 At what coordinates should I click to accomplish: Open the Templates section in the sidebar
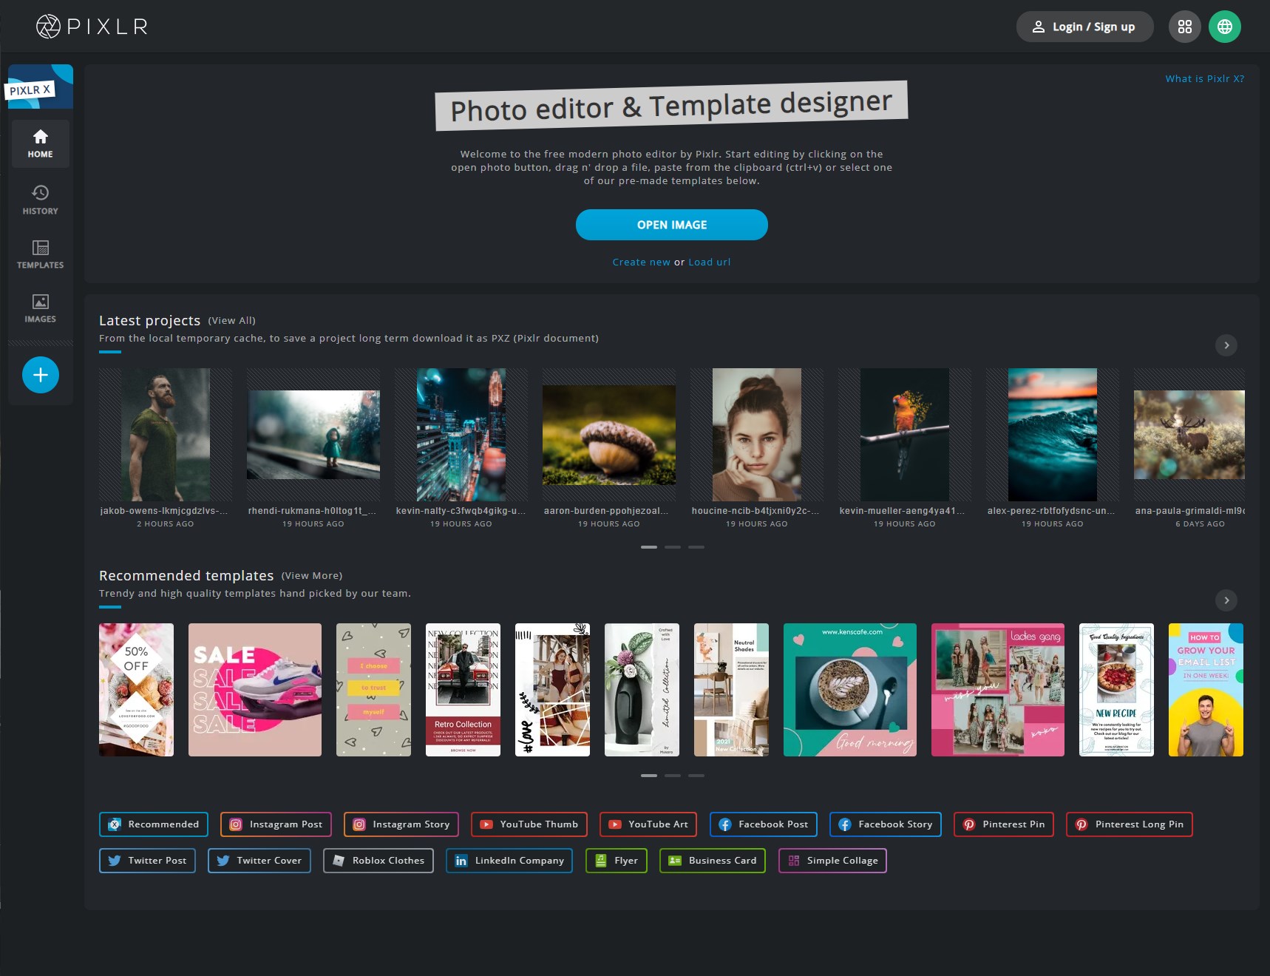click(40, 254)
